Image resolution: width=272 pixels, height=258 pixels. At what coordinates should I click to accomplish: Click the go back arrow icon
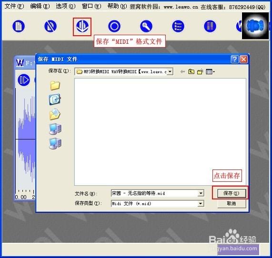pyautogui.click(x=182, y=71)
